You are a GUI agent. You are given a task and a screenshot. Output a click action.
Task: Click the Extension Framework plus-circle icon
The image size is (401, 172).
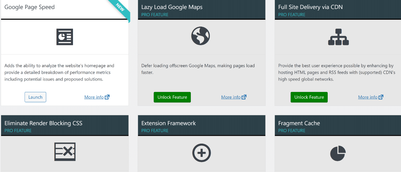[202, 153]
